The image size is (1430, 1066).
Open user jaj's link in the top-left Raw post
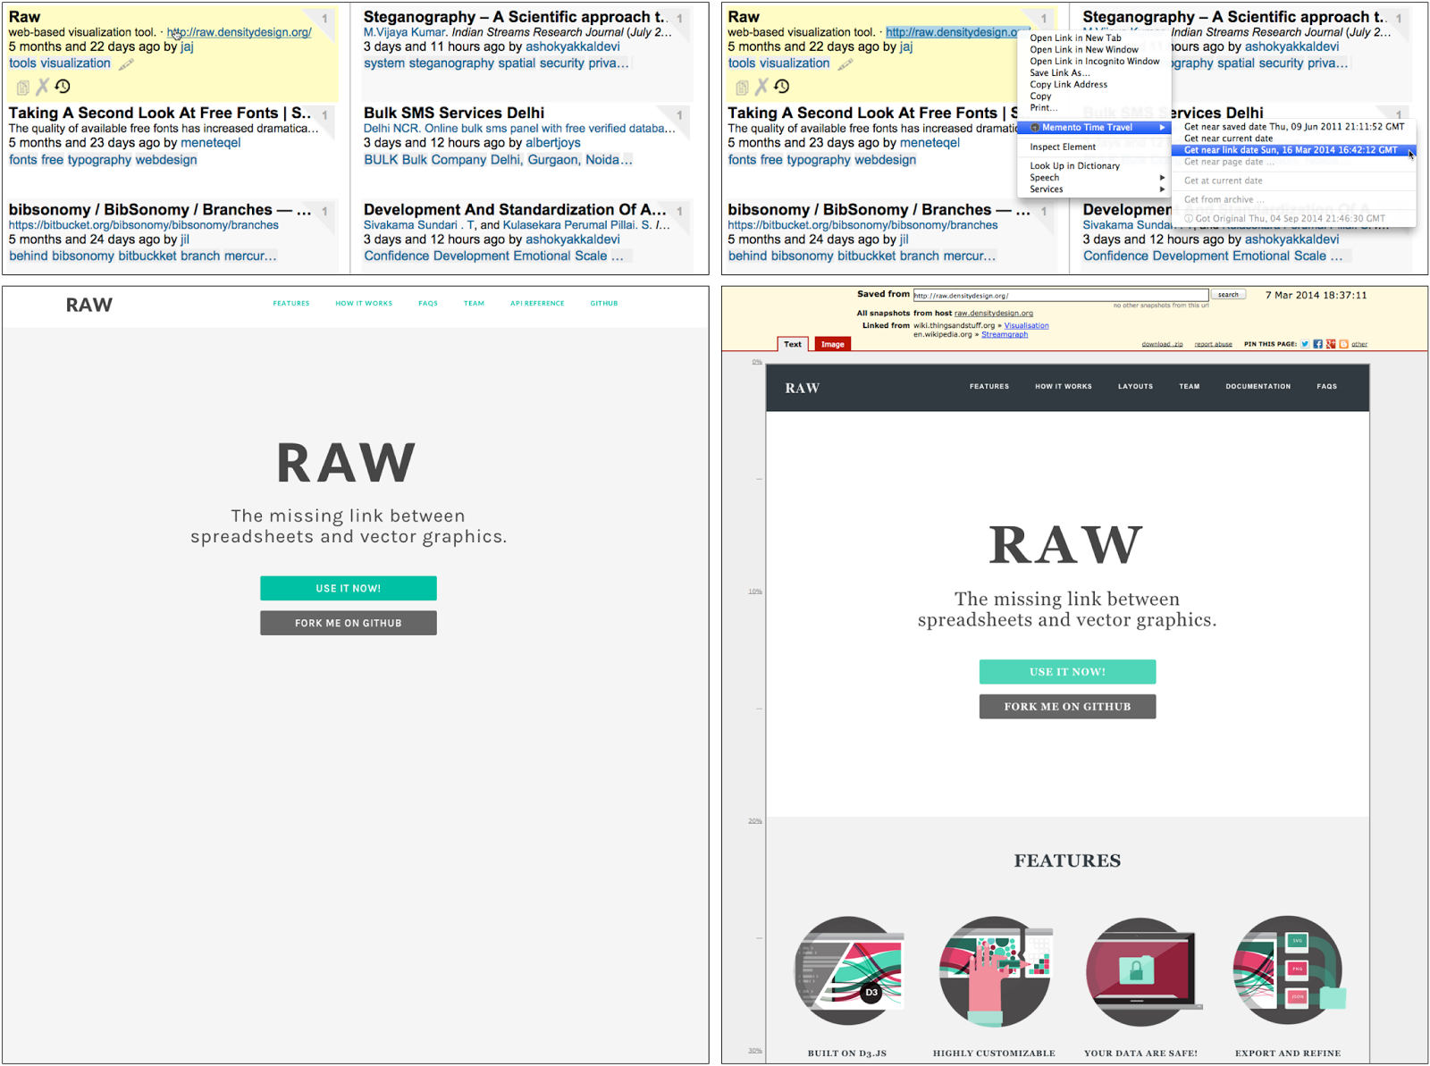(187, 46)
